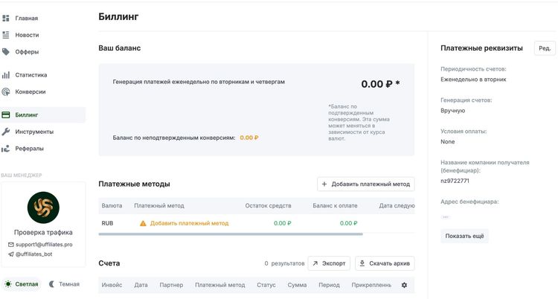The image size is (558, 299).
Task: Click the Инструменты wrench icon
Action: (6, 132)
